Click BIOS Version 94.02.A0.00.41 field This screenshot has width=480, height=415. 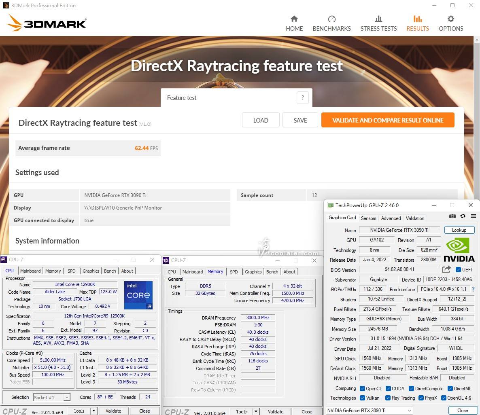[399, 269]
